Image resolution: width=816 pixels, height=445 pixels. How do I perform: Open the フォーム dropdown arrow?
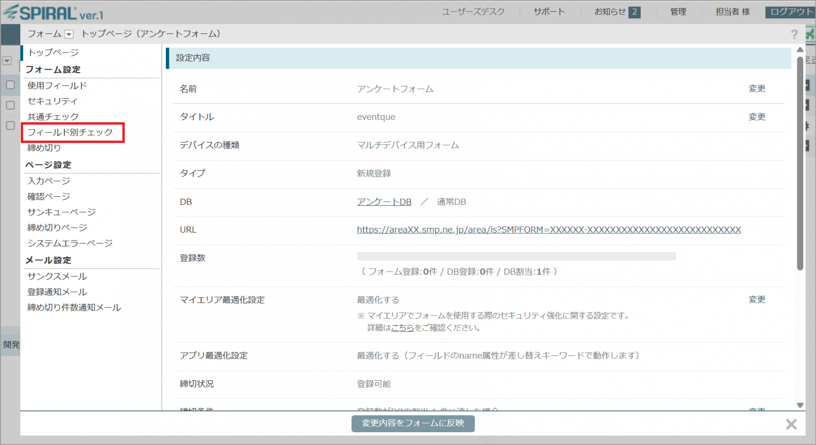(x=69, y=34)
